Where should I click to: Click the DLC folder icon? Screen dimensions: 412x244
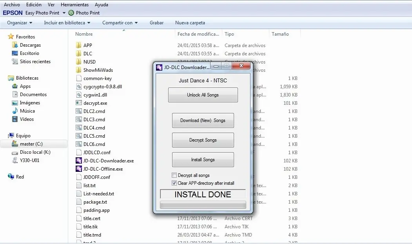tap(78, 53)
